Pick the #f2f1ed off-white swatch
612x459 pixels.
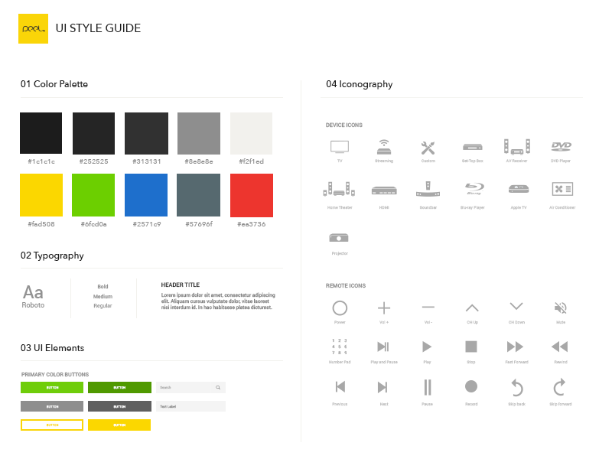(252, 133)
